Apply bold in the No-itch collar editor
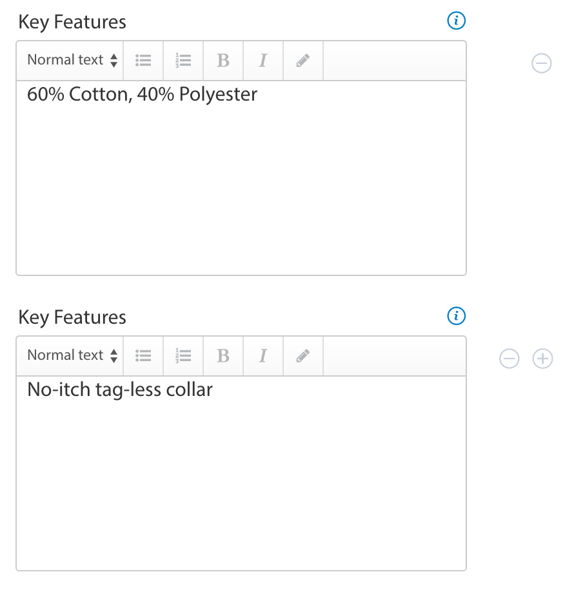The image size is (574, 592). click(223, 356)
